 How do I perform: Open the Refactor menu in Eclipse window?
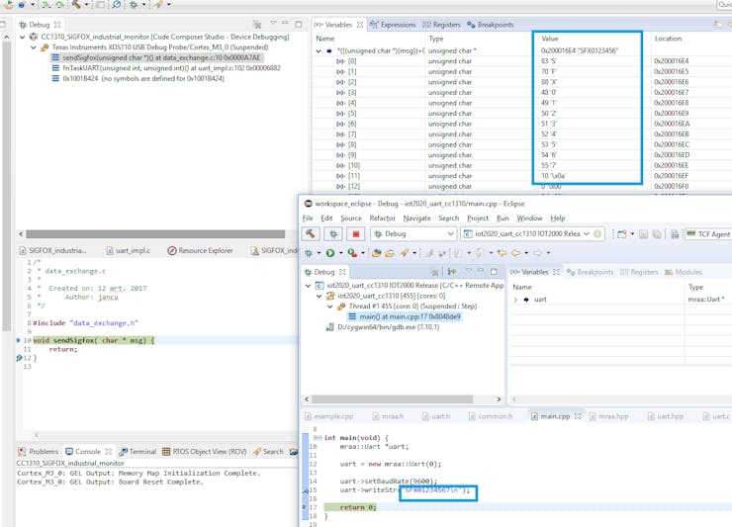[x=383, y=218]
